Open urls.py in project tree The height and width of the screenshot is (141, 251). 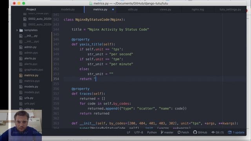(x=29, y=98)
